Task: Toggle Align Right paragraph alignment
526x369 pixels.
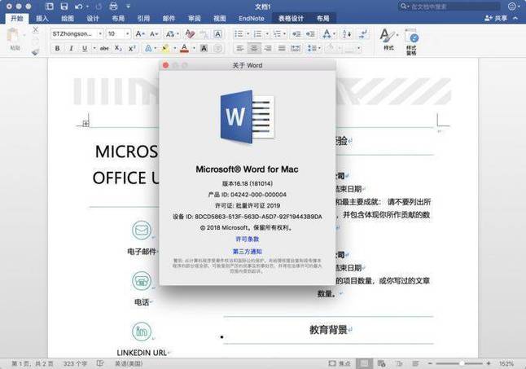Action: 268,48
